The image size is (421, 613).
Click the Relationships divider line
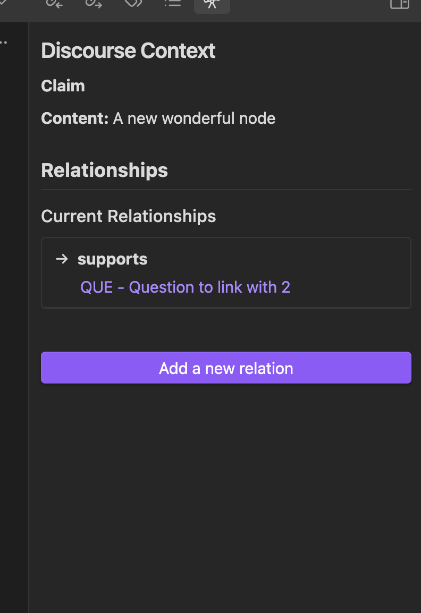[226, 190]
